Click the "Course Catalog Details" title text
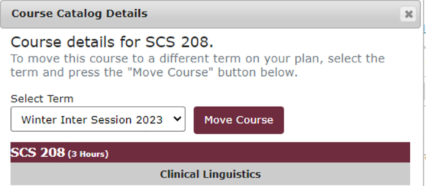Viewport: 426px width, 186px height. click(79, 14)
